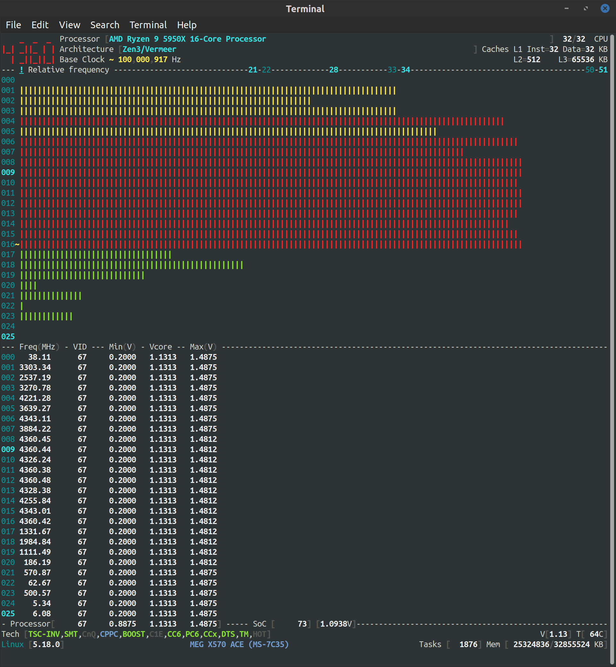Click frequency value 6.08 for core 025
616x667 pixels.
42,614
